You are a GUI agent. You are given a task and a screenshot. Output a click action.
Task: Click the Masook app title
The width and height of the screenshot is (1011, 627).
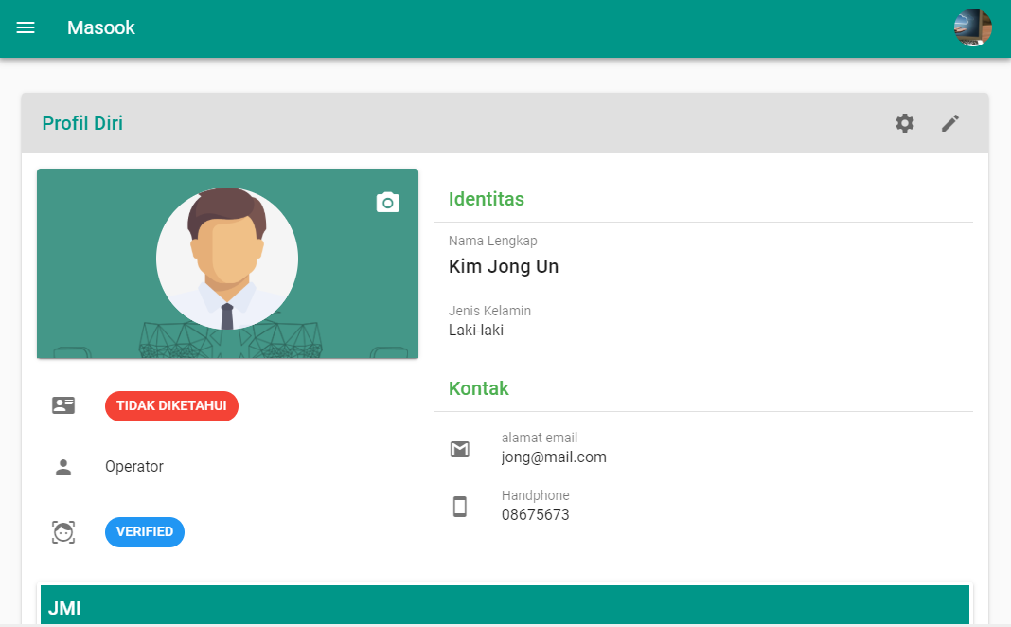pos(101,28)
